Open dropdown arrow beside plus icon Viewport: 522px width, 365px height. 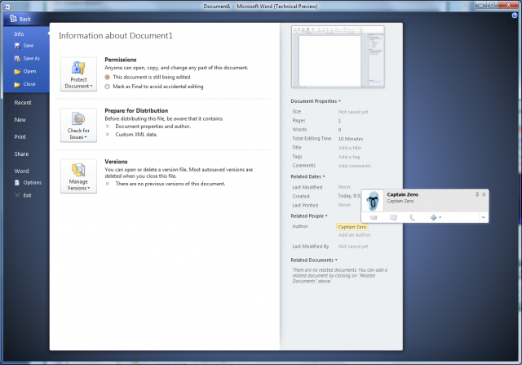click(x=440, y=217)
